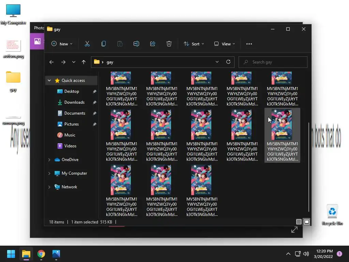
Task: Unpin Downloads via its pin icon
Action: coord(95,102)
